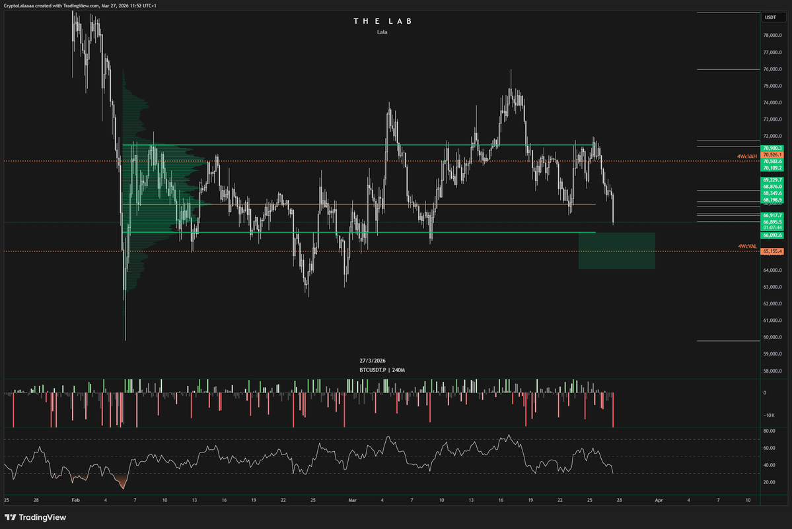Click the TradingView logo
The image size is (792, 529).
point(36,517)
